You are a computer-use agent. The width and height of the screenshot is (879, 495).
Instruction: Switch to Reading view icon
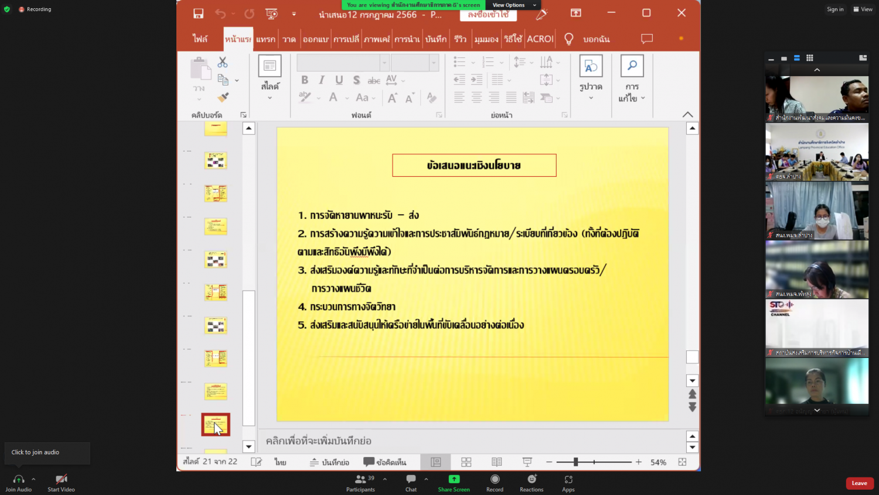pos(497,462)
